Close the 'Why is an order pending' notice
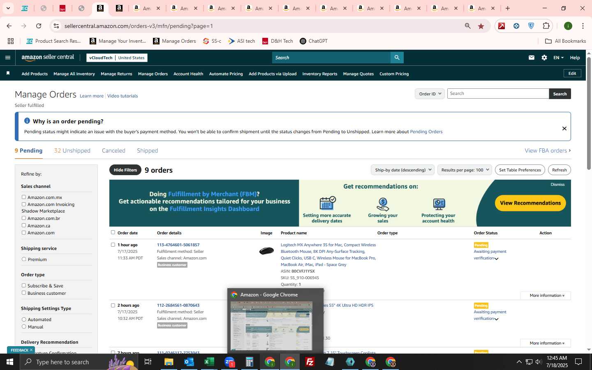 pyautogui.click(x=564, y=128)
